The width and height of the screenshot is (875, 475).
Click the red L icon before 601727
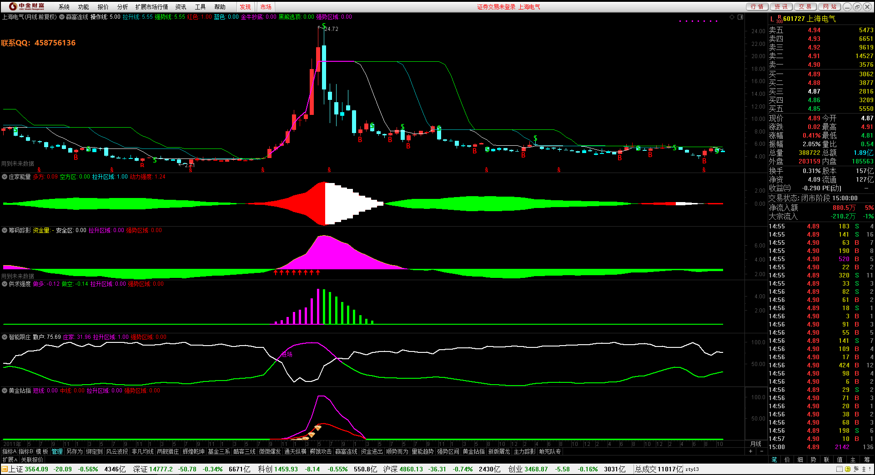pyautogui.click(x=772, y=19)
